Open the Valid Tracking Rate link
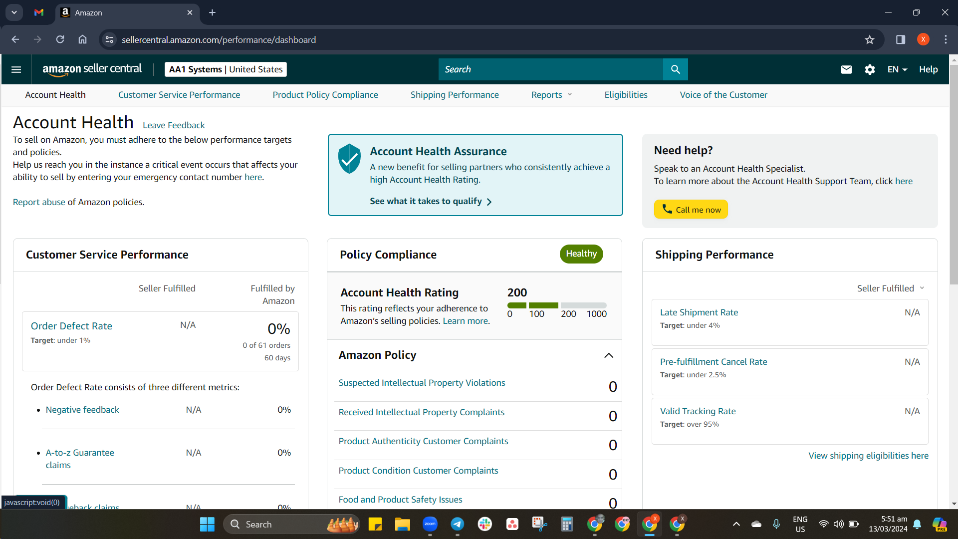The width and height of the screenshot is (958, 539). [698, 411]
